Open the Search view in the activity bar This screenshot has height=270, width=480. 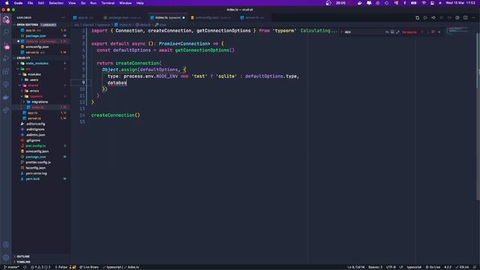[6, 31]
